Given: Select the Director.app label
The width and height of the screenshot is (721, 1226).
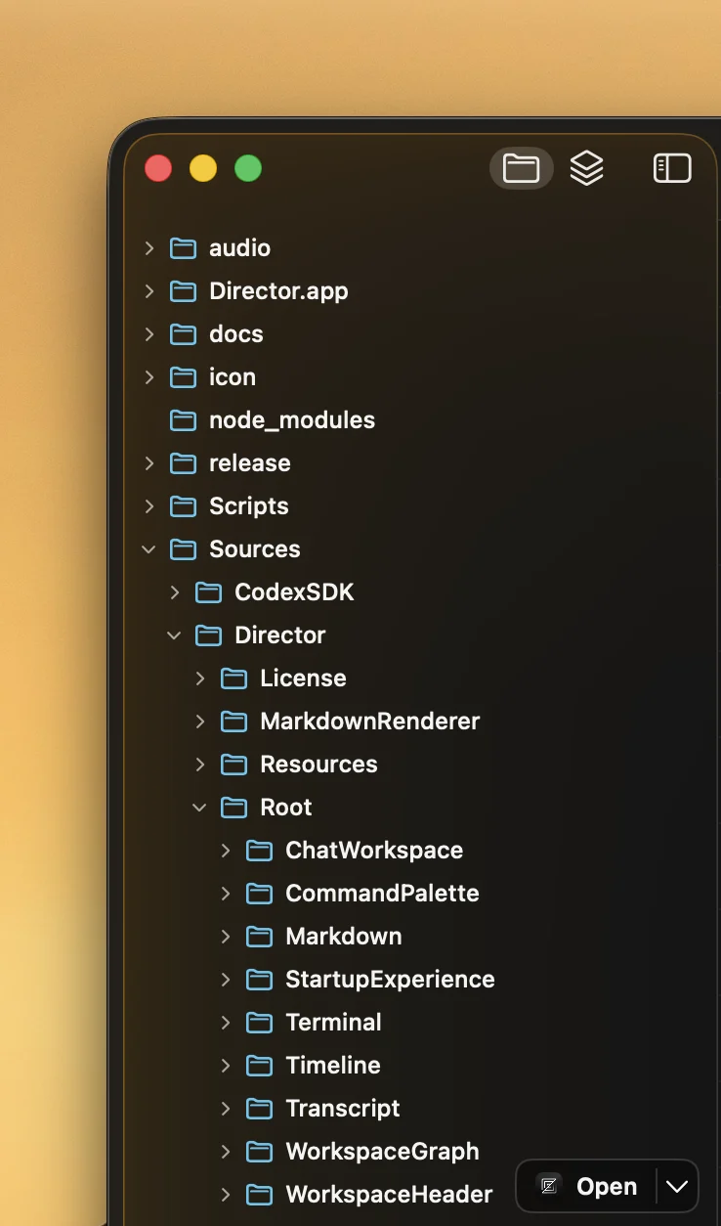Looking at the screenshot, I should coord(278,291).
